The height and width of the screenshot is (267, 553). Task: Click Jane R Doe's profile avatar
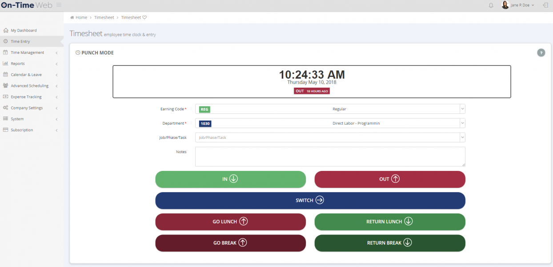(505, 5)
